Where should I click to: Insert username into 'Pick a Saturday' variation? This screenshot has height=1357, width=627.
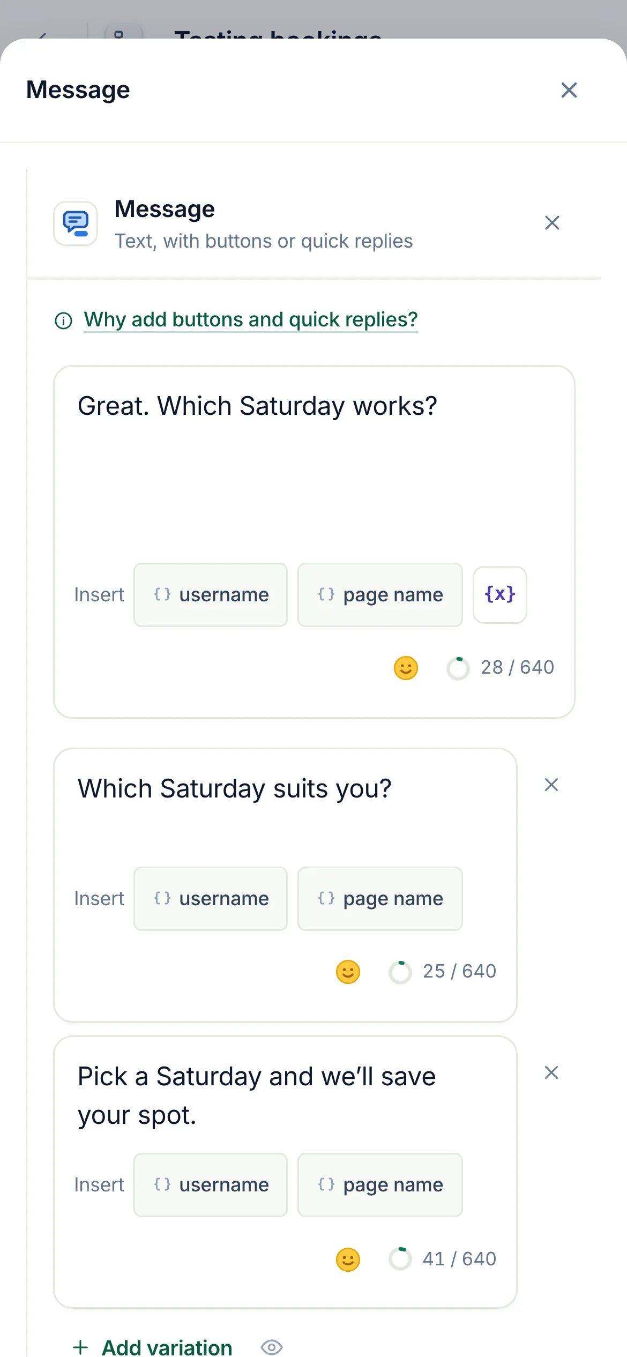[211, 1185]
